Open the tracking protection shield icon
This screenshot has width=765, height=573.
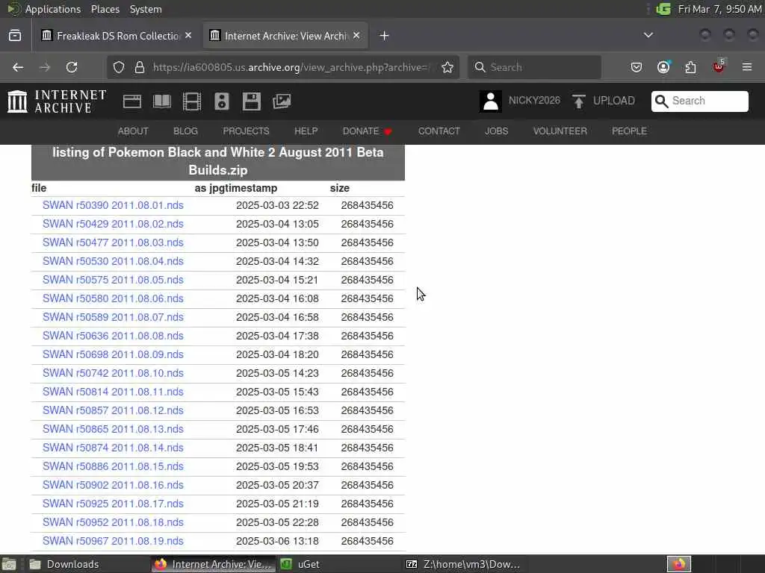click(119, 67)
